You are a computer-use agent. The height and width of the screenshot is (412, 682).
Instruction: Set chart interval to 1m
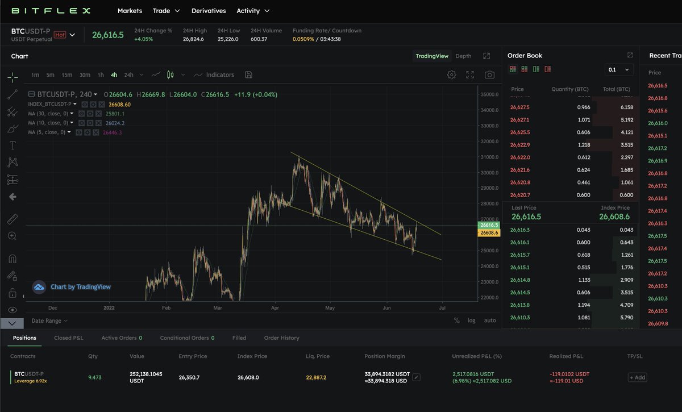[35, 75]
